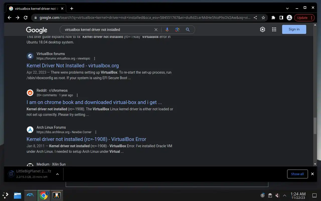Click the Medium Xilin Sun source
This screenshot has height=201, width=321.
click(x=51, y=164)
